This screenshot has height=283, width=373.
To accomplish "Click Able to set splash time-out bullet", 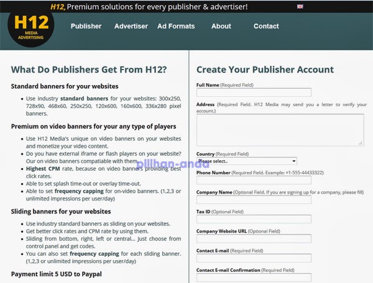I will (83, 184).
